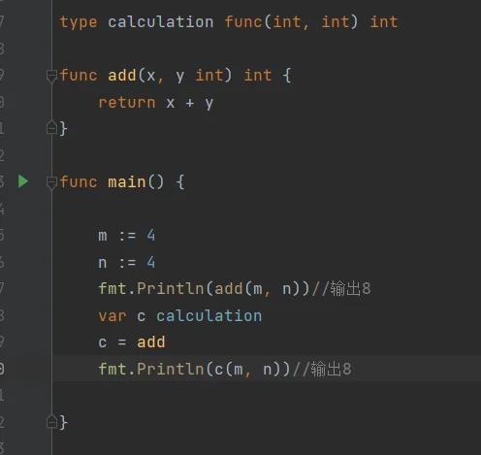Collapse the add function fold marker
481x455 pixels.
click(x=51, y=77)
